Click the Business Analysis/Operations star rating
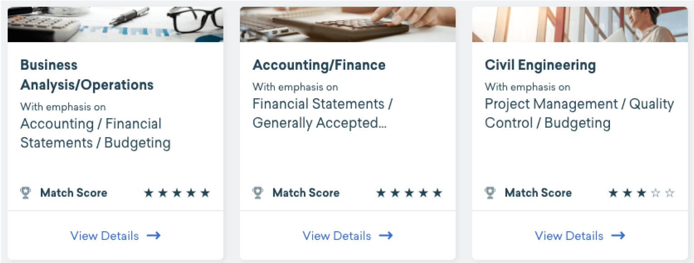 coord(177,193)
